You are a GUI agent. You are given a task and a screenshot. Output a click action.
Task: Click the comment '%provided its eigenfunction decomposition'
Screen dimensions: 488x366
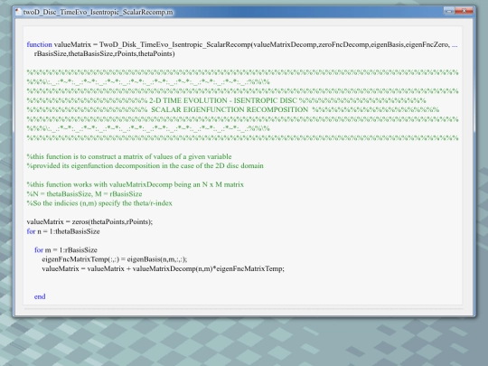click(145, 166)
